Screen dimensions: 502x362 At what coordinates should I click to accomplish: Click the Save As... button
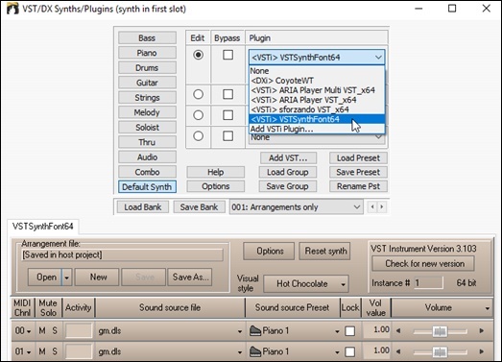(x=190, y=277)
